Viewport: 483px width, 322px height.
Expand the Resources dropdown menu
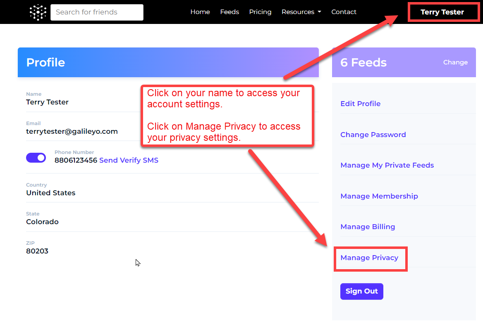click(x=301, y=12)
